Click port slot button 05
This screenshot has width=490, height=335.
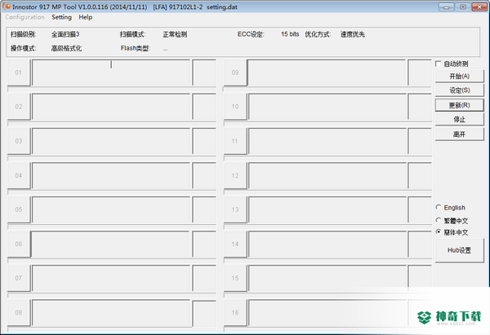click(19, 209)
